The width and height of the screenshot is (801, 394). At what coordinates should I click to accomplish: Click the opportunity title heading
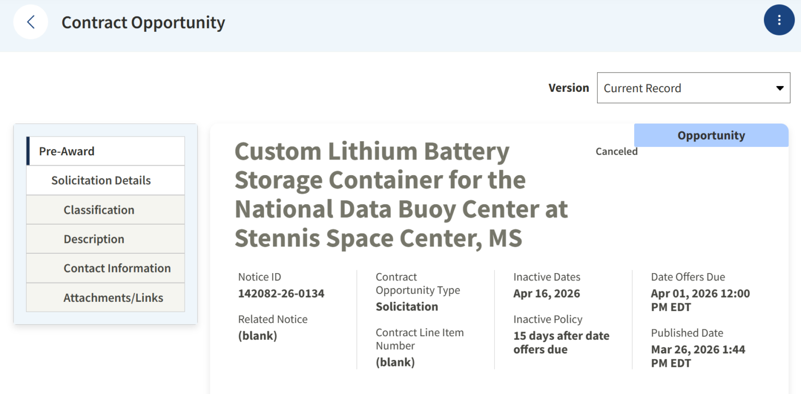click(400, 195)
